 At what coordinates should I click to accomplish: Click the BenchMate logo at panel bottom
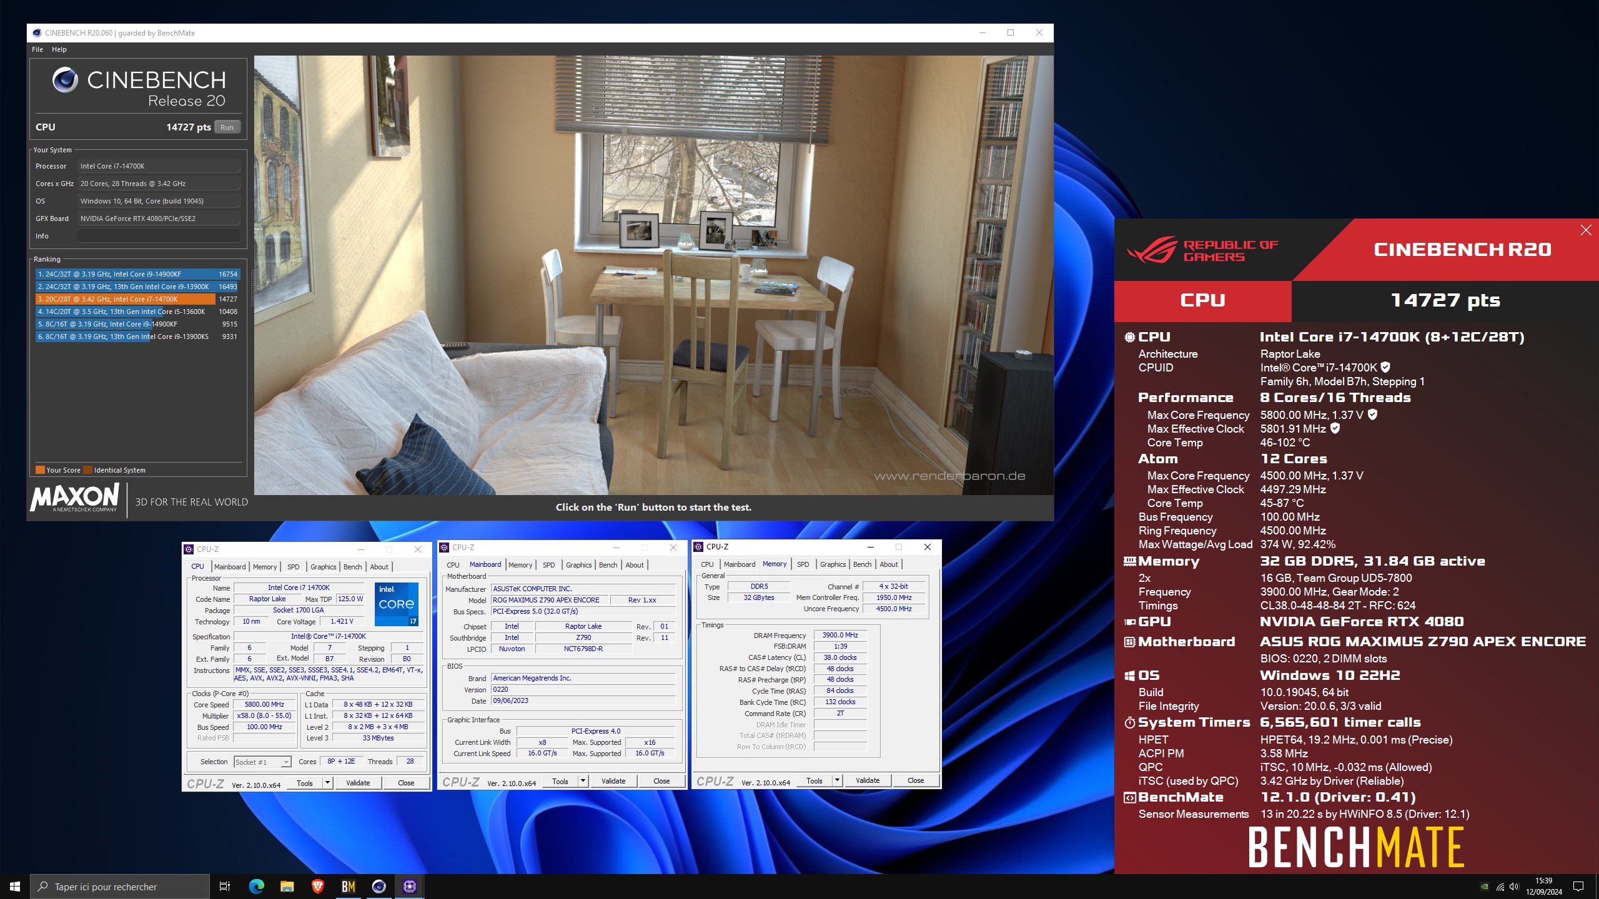click(x=1356, y=847)
